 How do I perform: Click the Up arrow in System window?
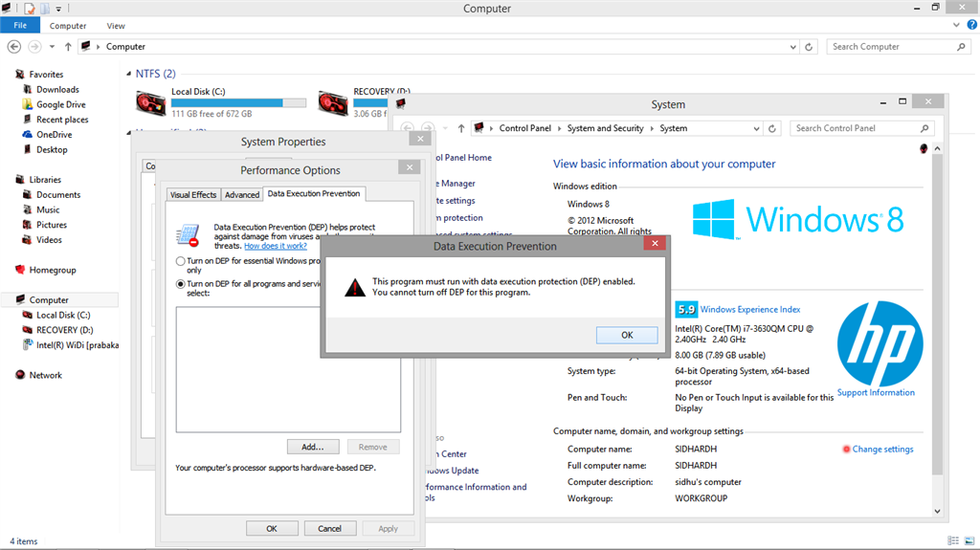[x=460, y=128]
